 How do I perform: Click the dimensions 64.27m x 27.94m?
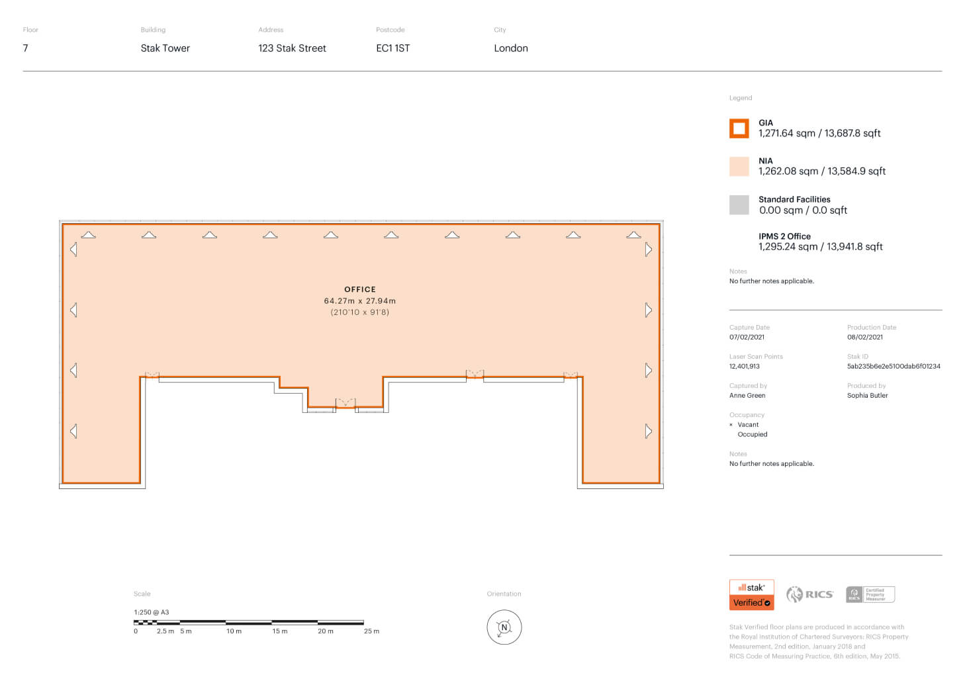[360, 301]
